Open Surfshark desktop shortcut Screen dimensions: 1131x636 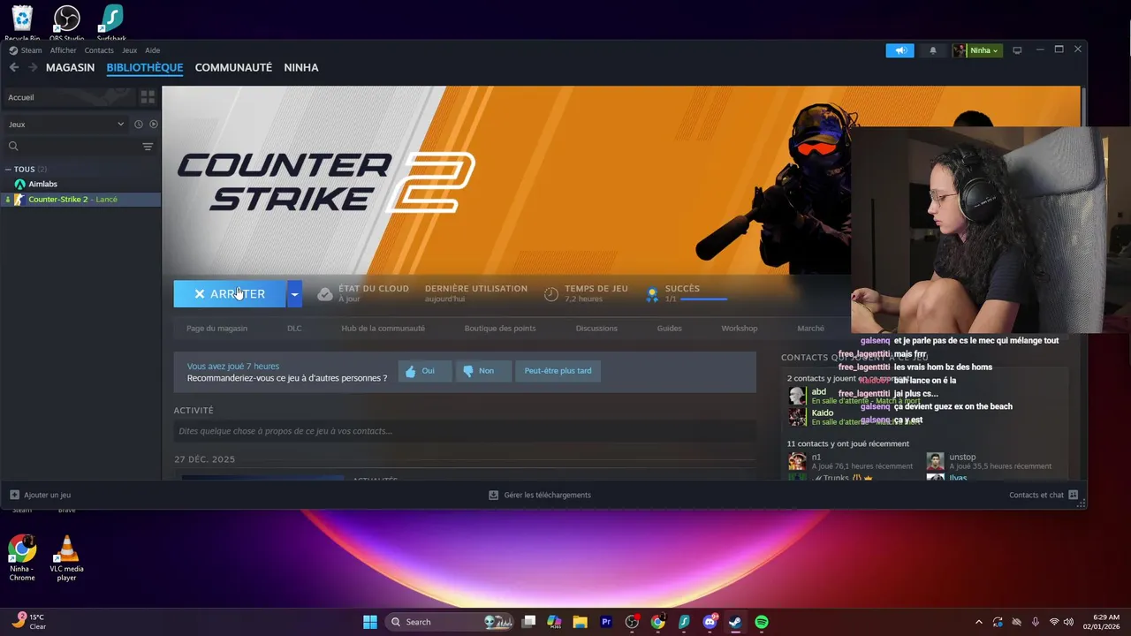point(111,23)
